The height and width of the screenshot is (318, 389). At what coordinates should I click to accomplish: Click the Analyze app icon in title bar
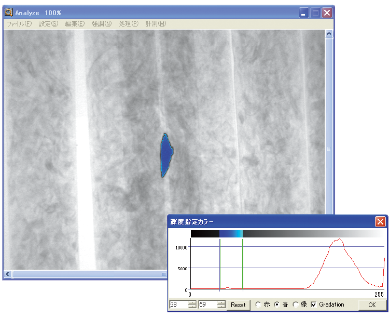9,12
